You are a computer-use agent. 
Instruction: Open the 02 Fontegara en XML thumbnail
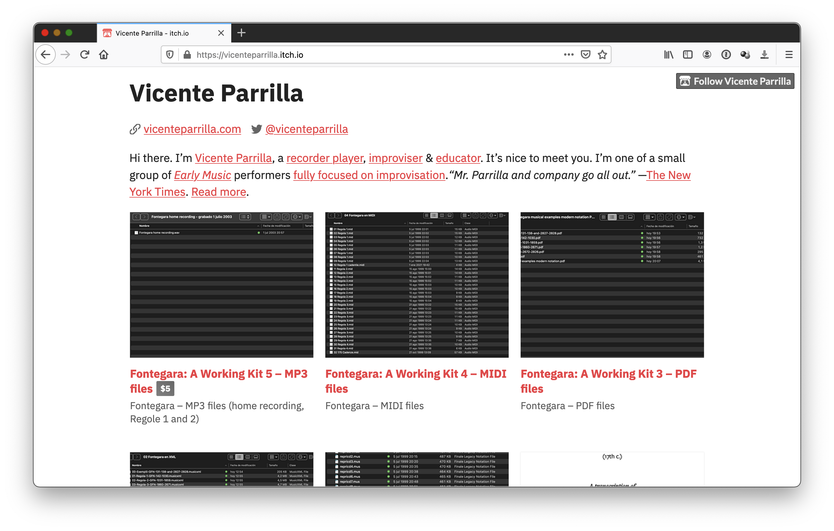point(222,469)
